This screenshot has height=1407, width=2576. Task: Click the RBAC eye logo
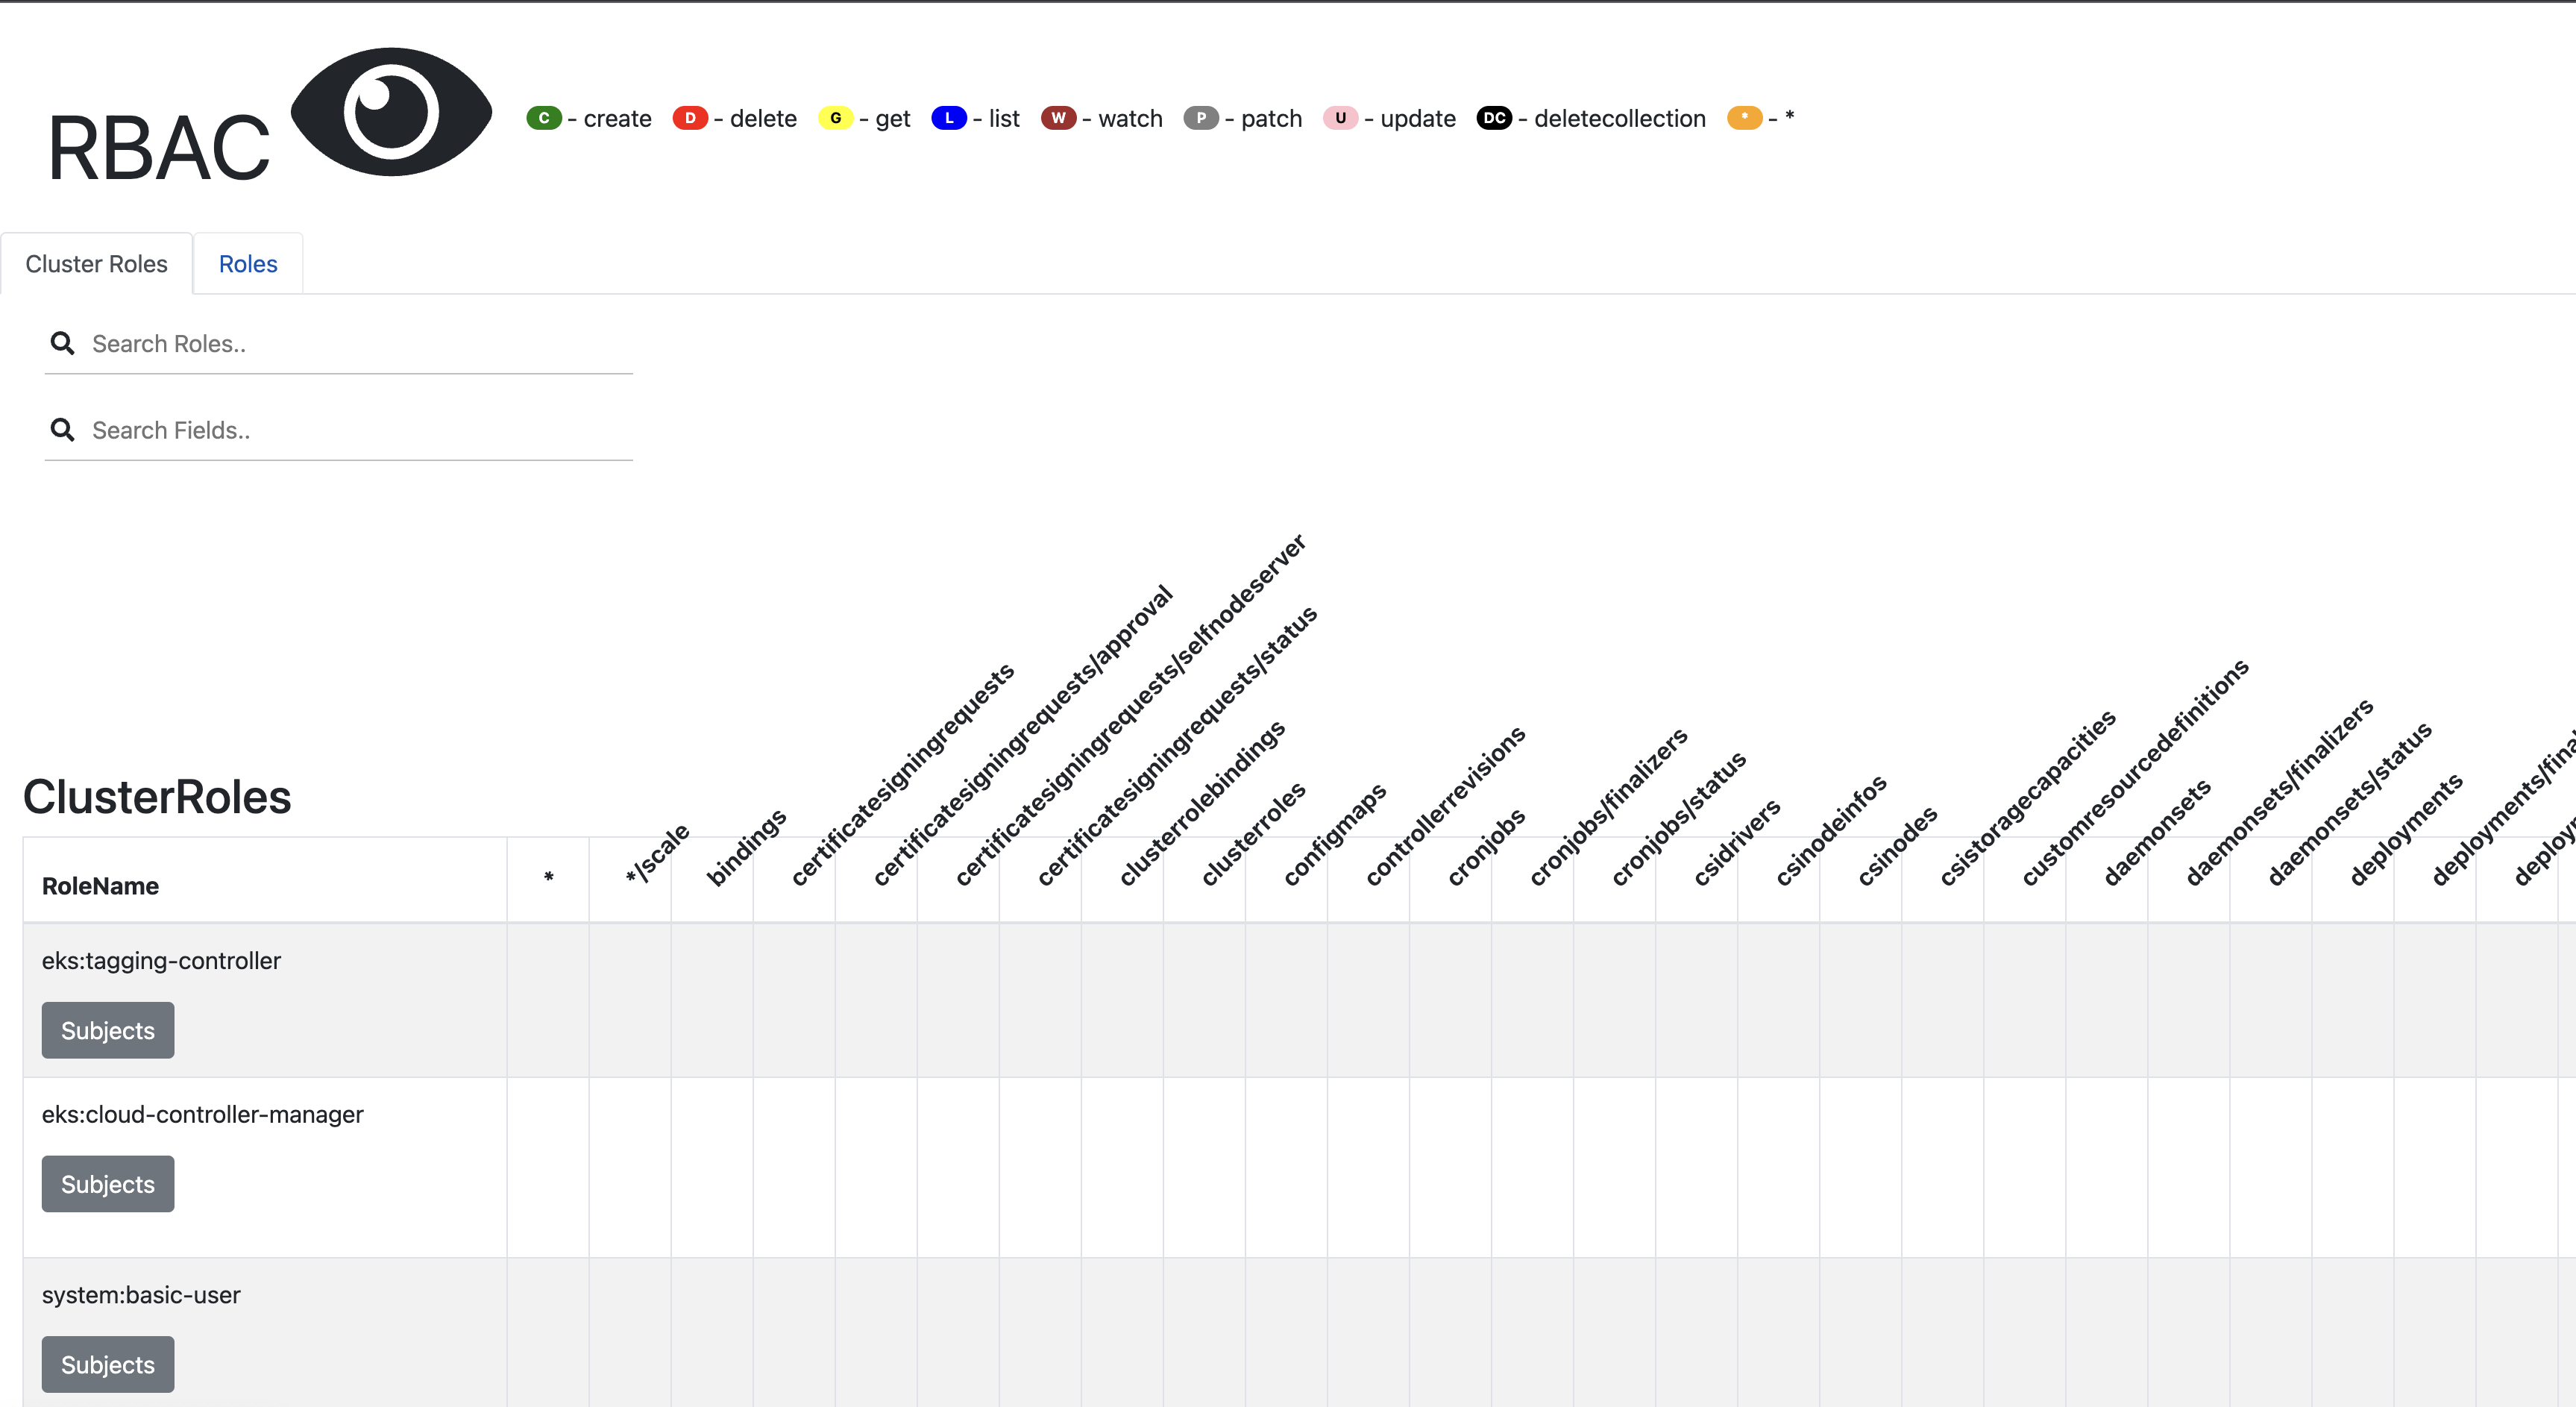(x=391, y=112)
